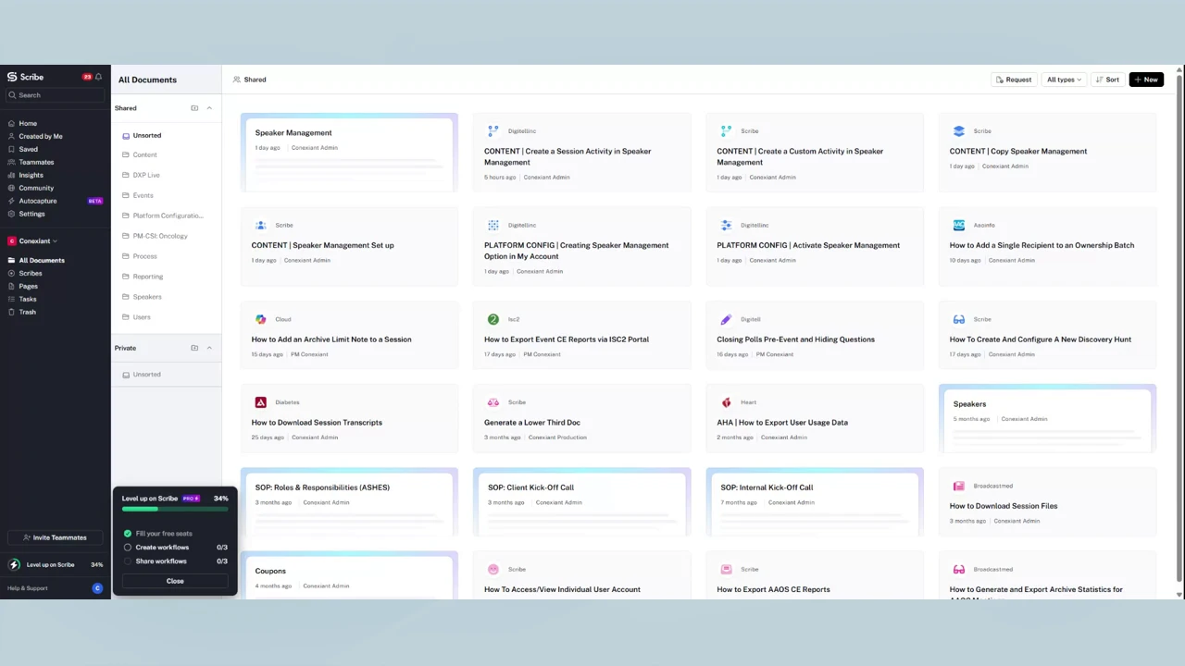Click the icon on the Custom Activity card
The image size is (1185, 666).
click(726, 131)
